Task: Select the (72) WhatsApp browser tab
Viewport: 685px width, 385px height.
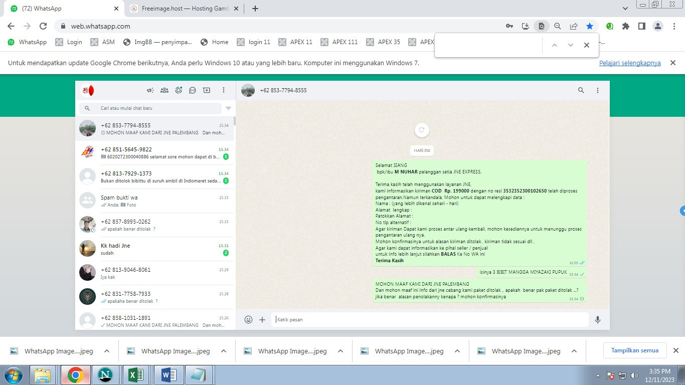Action: (65, 9)
